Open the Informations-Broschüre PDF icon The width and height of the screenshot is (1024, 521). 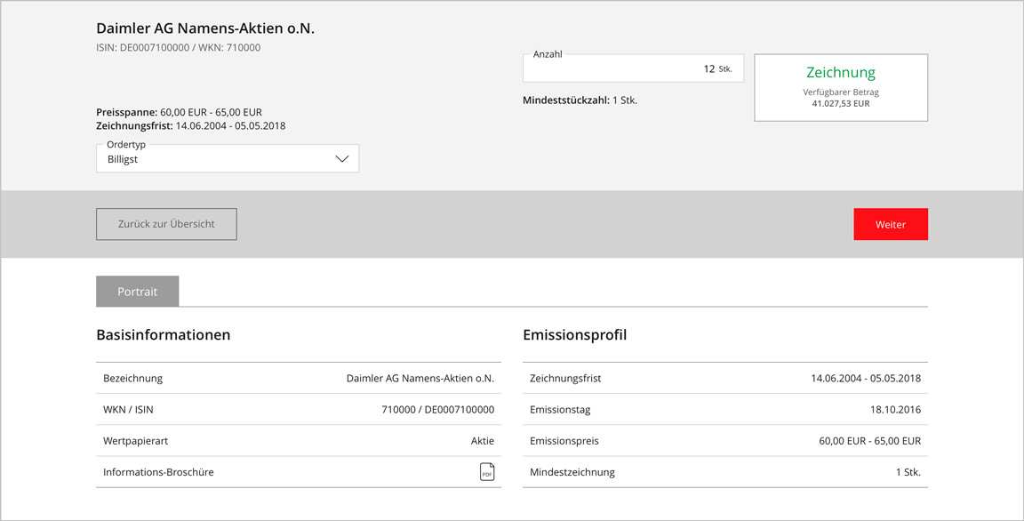coord(487,471)
